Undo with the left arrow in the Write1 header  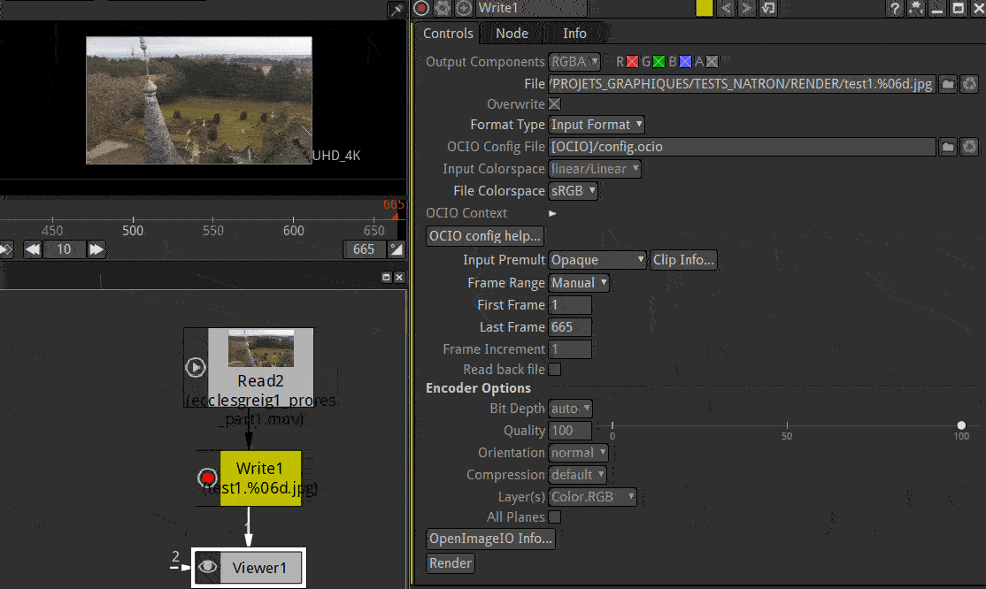point(727,8)
